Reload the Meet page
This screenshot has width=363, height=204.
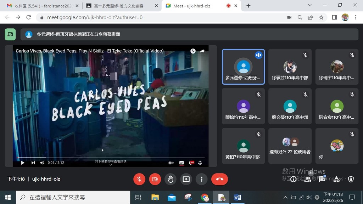click(29, 17)
